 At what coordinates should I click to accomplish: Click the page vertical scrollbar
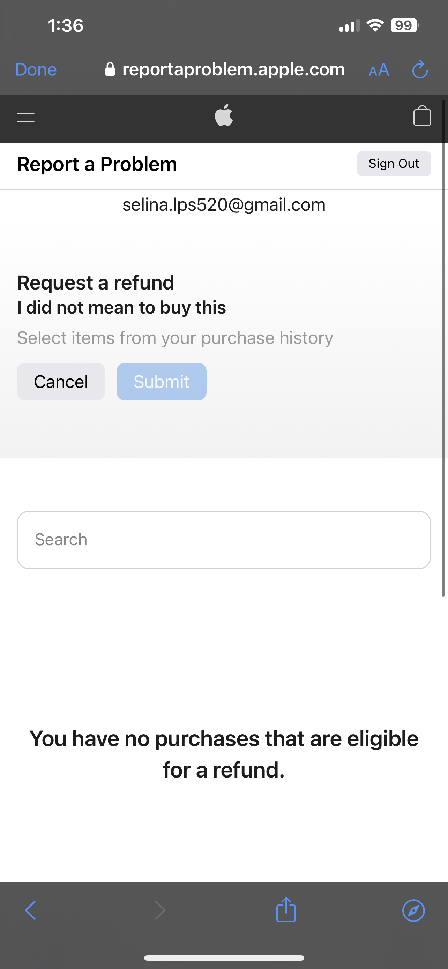pyautogui.click(x=443, y=348)
